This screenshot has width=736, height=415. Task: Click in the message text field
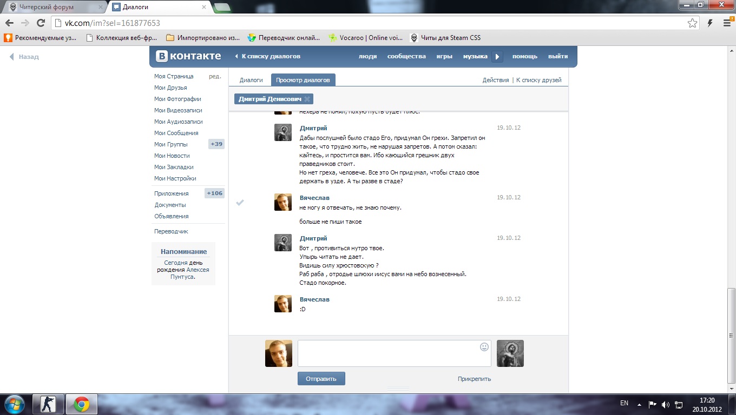click(395, 353)
